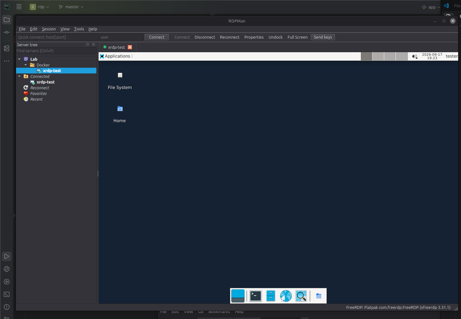Open the Problems tool window icon
461x319 pixels.
tap(7, 307)
